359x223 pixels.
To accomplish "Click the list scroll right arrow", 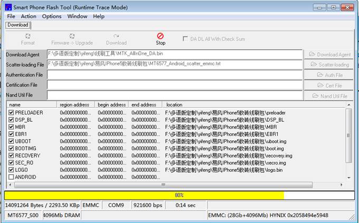I will 341,185.
